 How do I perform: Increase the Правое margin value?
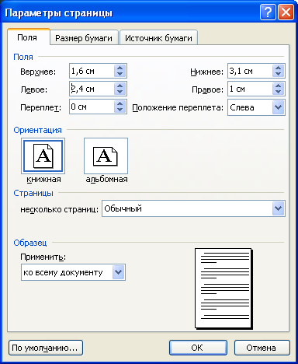[278, 86]
